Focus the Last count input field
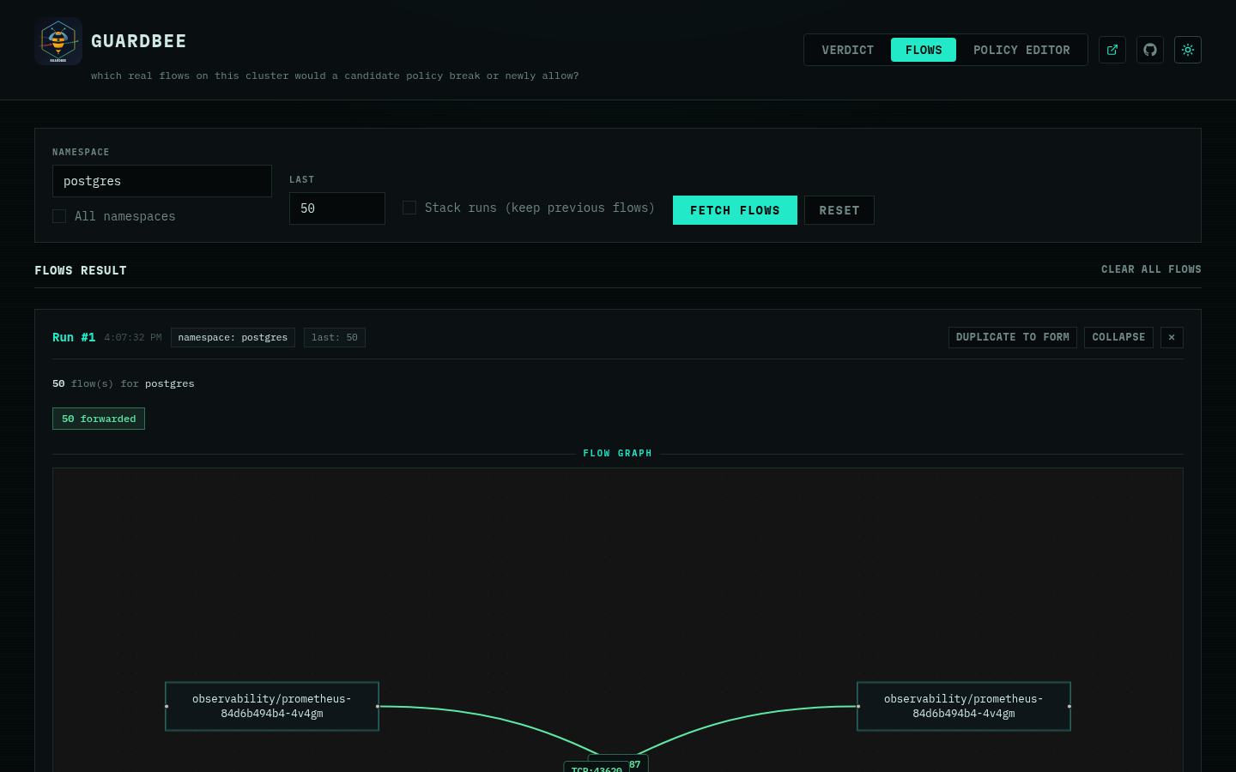 [337, 208]
